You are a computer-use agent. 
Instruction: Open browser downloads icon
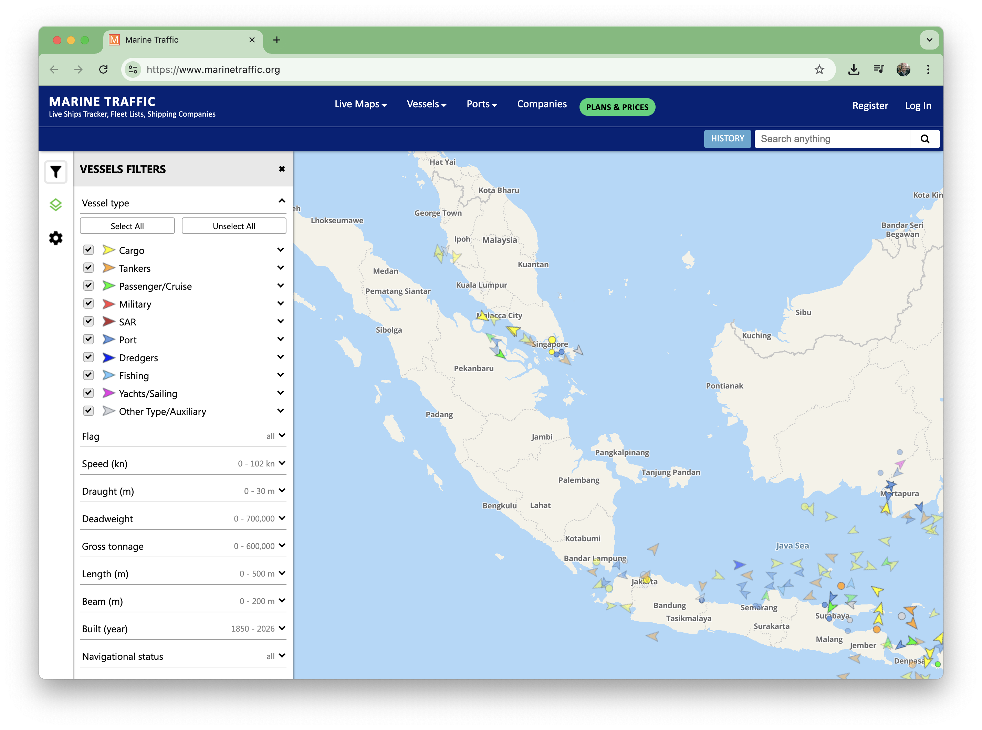[854, 69]
